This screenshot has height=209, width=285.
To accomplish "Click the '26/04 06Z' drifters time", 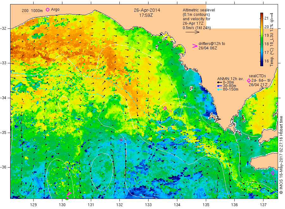I will (207, 48).
